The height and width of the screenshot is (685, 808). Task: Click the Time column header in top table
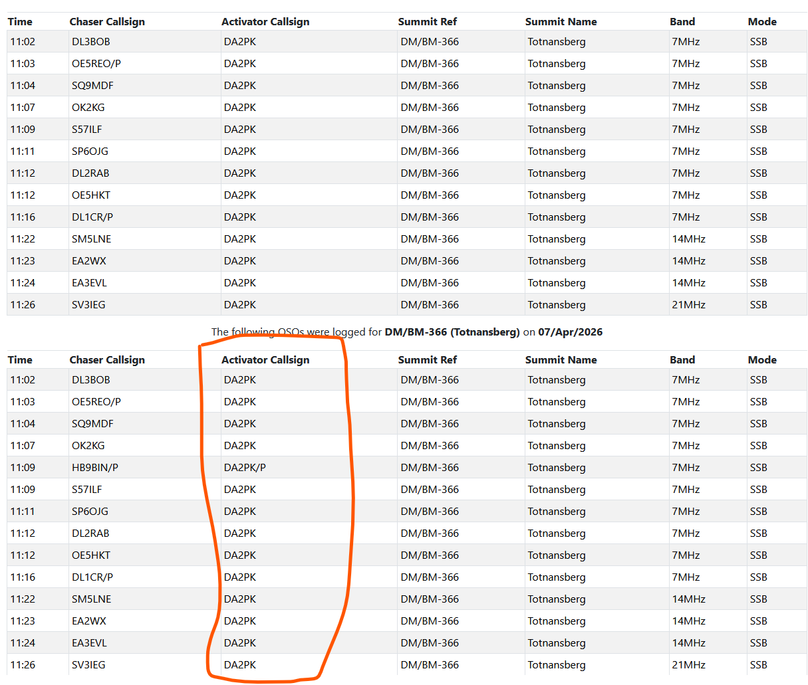(20, 21)
